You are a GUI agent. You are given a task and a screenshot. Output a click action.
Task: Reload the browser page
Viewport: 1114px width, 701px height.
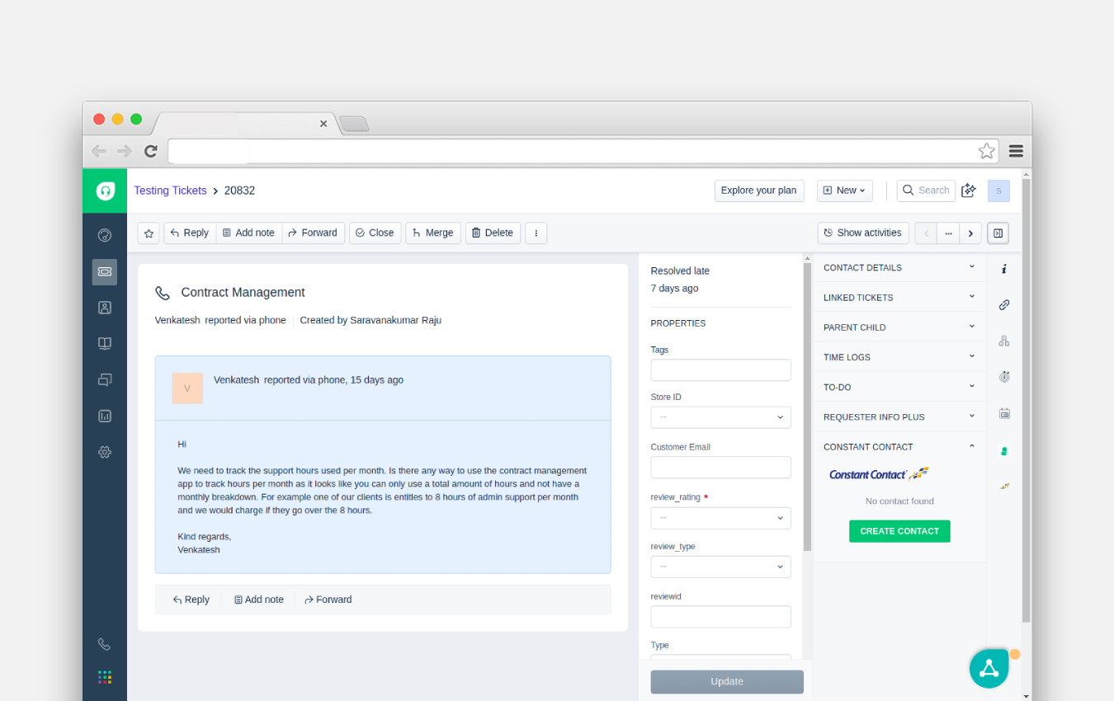(x=150, y=151)
